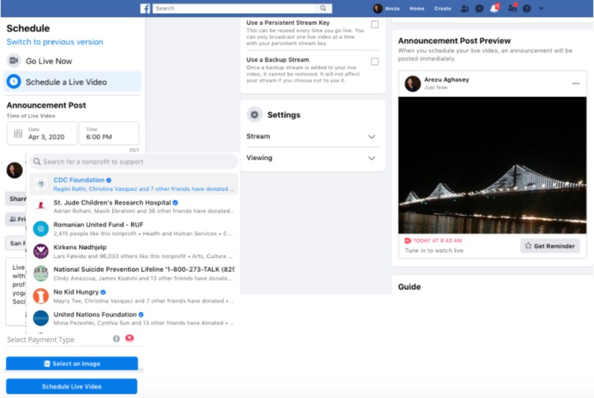Click the Just Now timestamp in preview
The width and height of the screenshot is (594, 398).
click(x=436, y=88)
